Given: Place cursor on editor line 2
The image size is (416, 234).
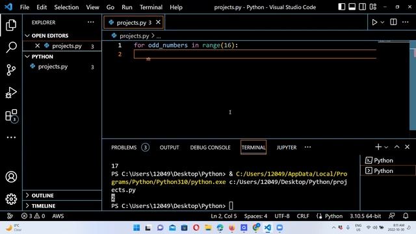Looking at the screenshot, I should coord(255,54).
